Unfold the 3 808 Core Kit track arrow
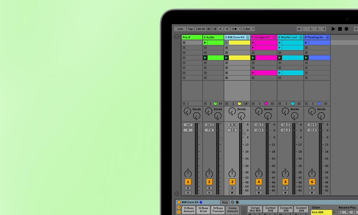Viewport: 358px width, 215px height. pyautogui.click(x=248, y=37)
